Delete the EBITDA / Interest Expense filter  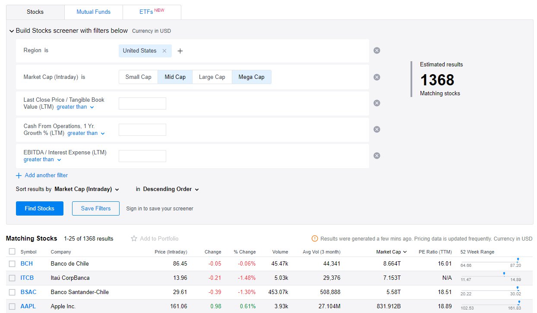pos(376,156)
